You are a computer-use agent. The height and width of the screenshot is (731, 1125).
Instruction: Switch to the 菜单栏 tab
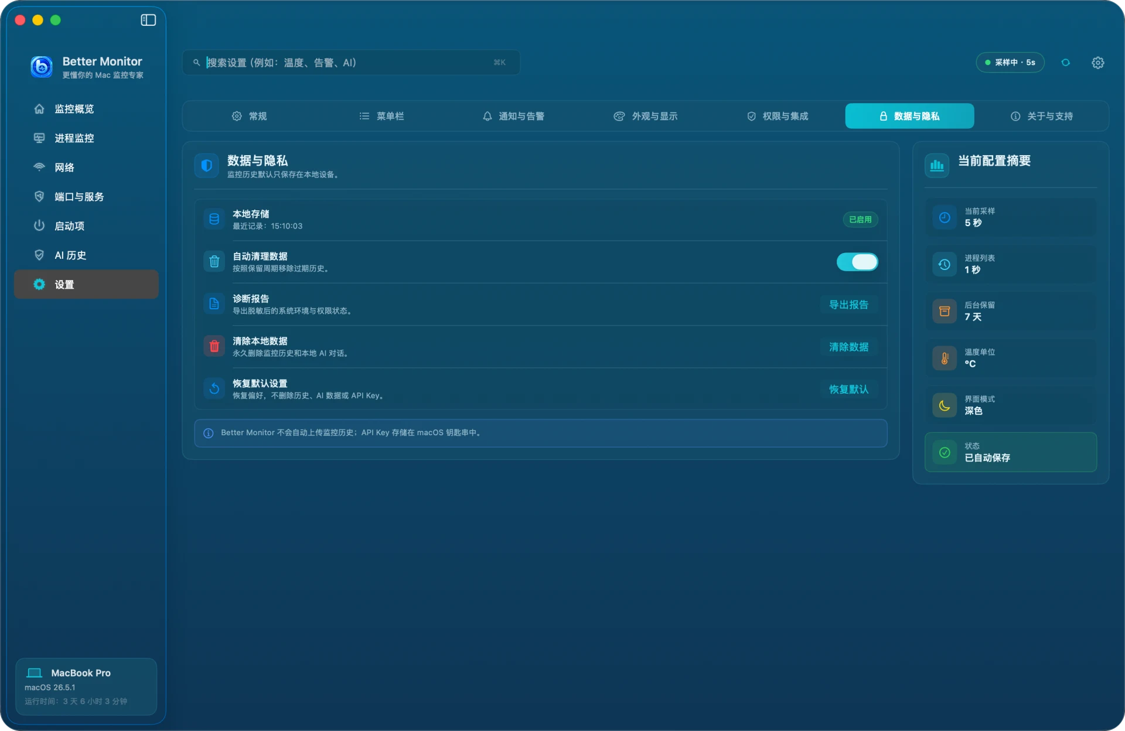[x=381, y=116]
